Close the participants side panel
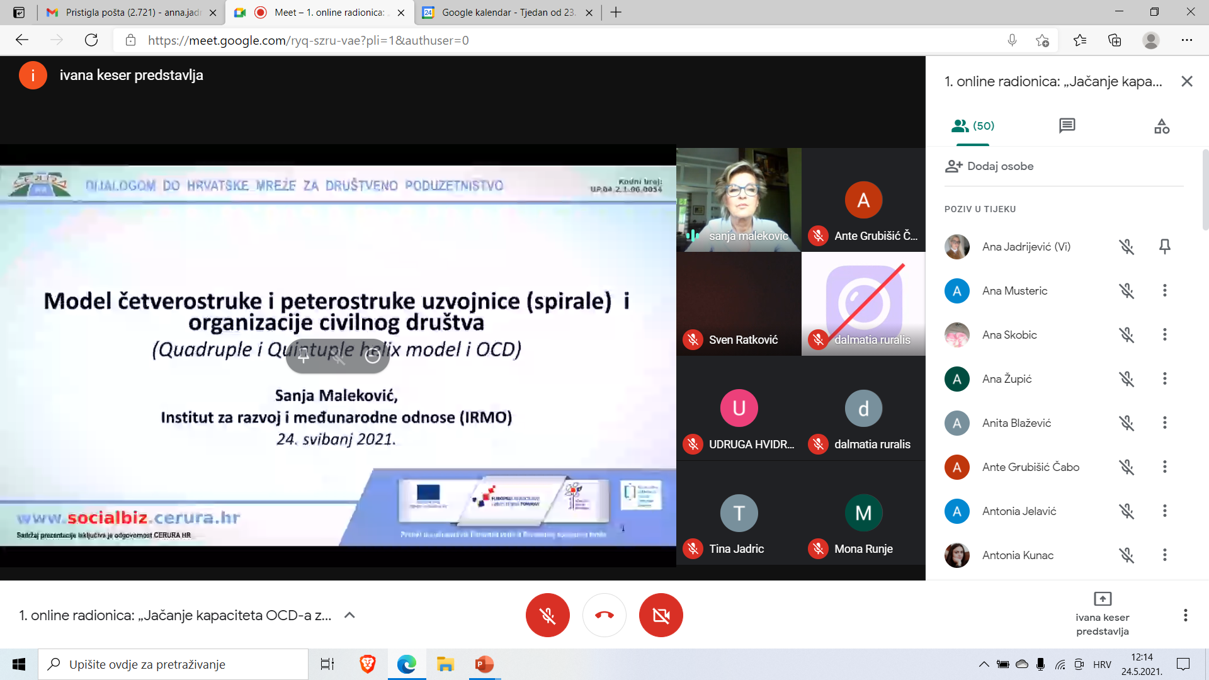This screenshot has height=680, width=1209. pos(1186,81)
